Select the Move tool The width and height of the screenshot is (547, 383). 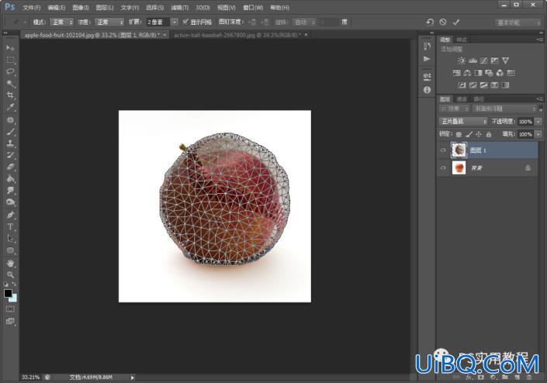[10, 48]
